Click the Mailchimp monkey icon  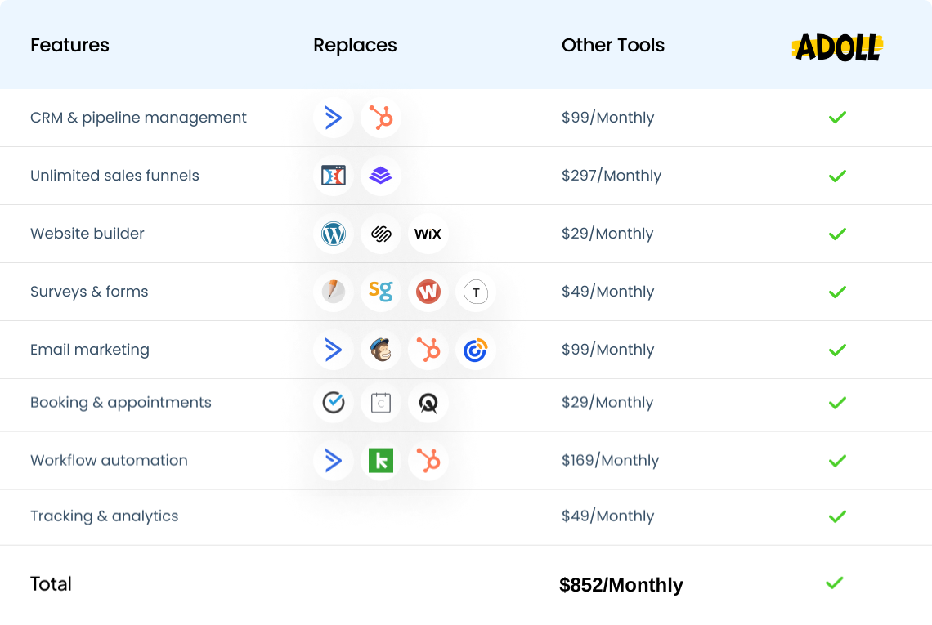click(x=381, y=350)
